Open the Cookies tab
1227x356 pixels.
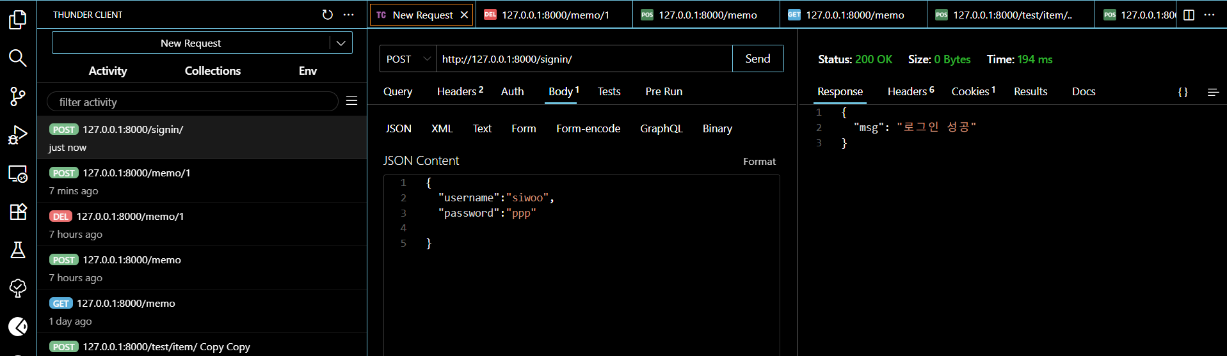coord(973,91)
